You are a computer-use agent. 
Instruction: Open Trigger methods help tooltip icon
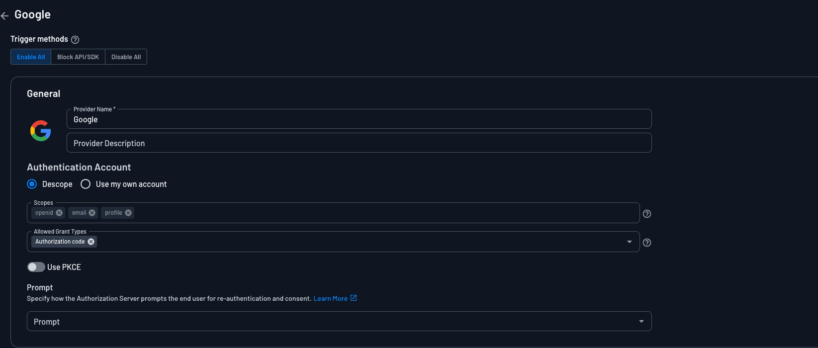75,40
